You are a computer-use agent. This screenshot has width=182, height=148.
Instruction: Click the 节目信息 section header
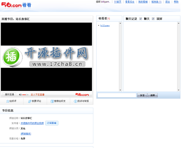point(8,111)
